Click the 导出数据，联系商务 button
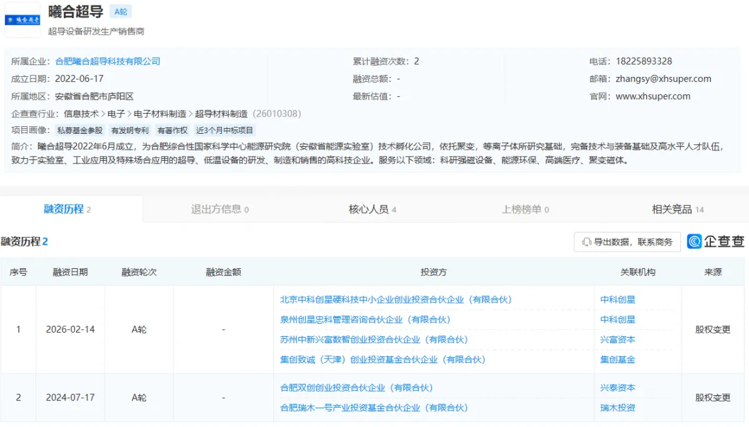This screenshot has width=749, height=427. [627, 242]
